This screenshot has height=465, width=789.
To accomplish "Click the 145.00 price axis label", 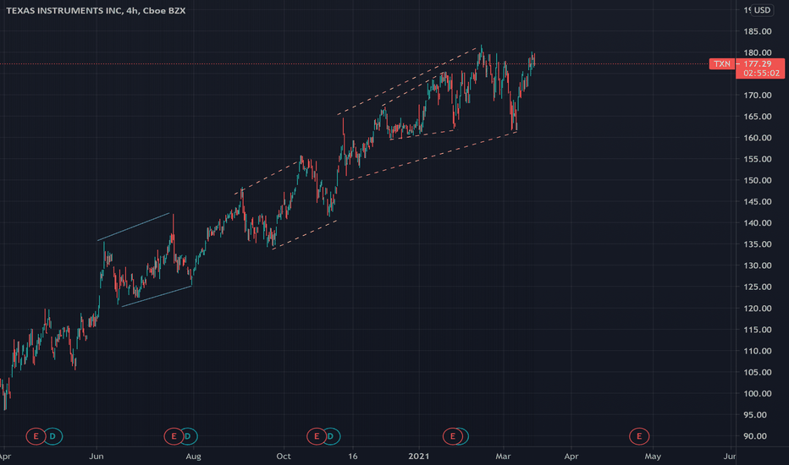I will [x=758, y=201].
